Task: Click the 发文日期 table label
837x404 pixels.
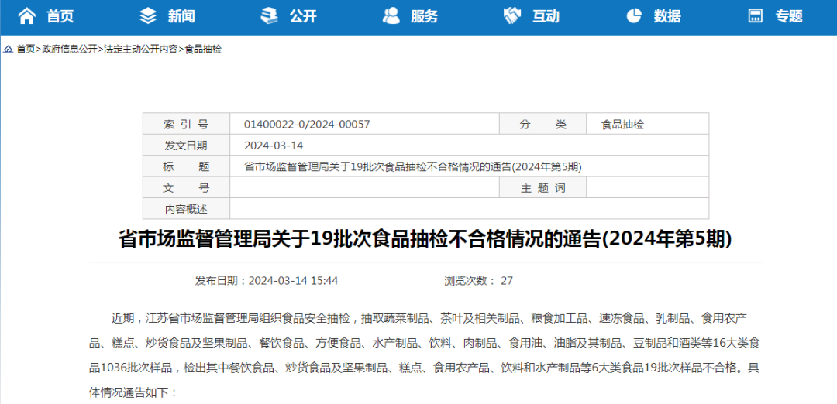Action: 186,146
